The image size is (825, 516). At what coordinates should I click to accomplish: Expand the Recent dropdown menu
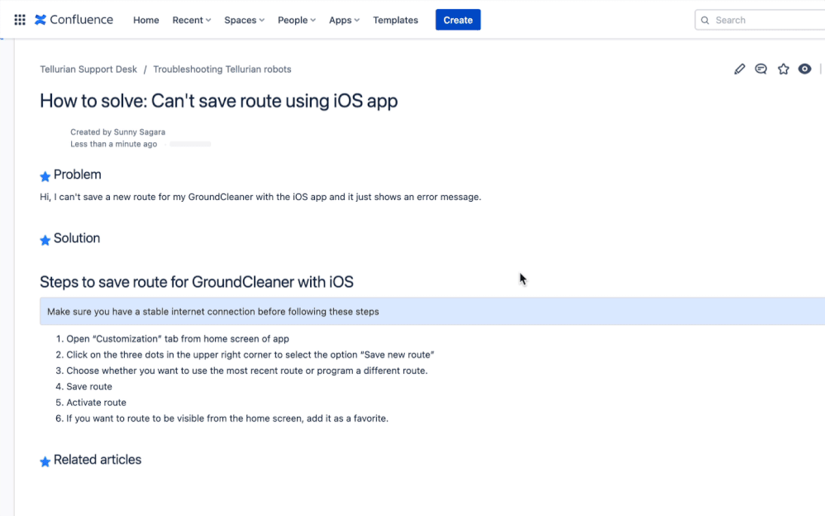192,20
